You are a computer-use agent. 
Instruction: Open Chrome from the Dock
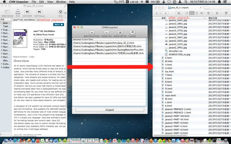(x=106, y=141)
